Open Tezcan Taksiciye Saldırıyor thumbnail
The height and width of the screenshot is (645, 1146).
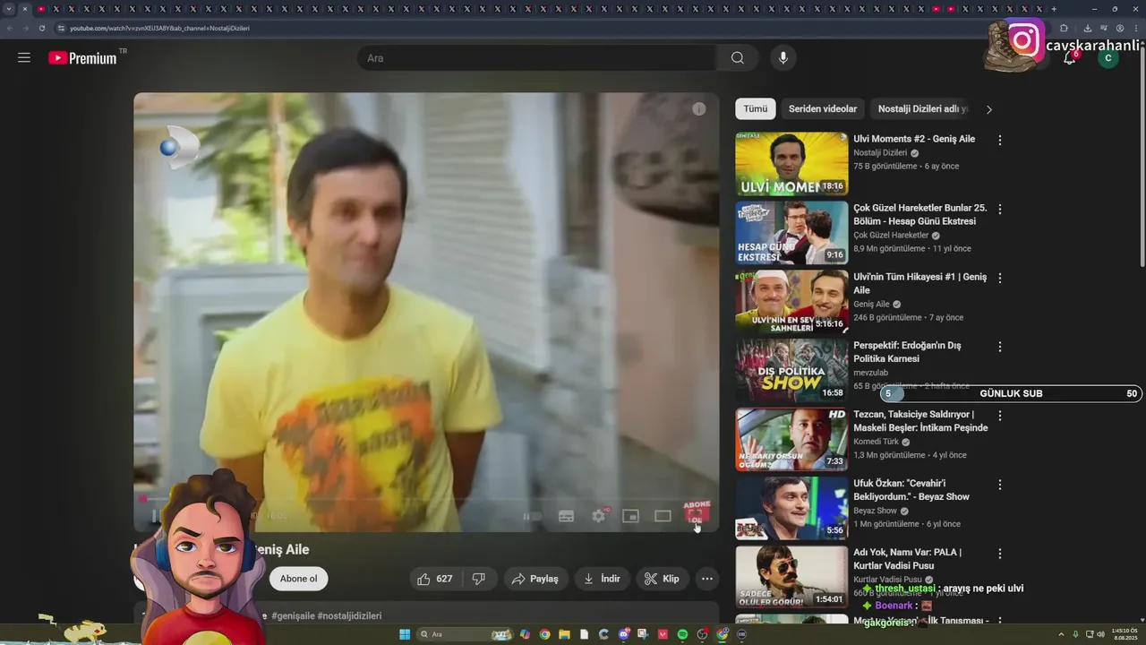[x=791, y=440]
